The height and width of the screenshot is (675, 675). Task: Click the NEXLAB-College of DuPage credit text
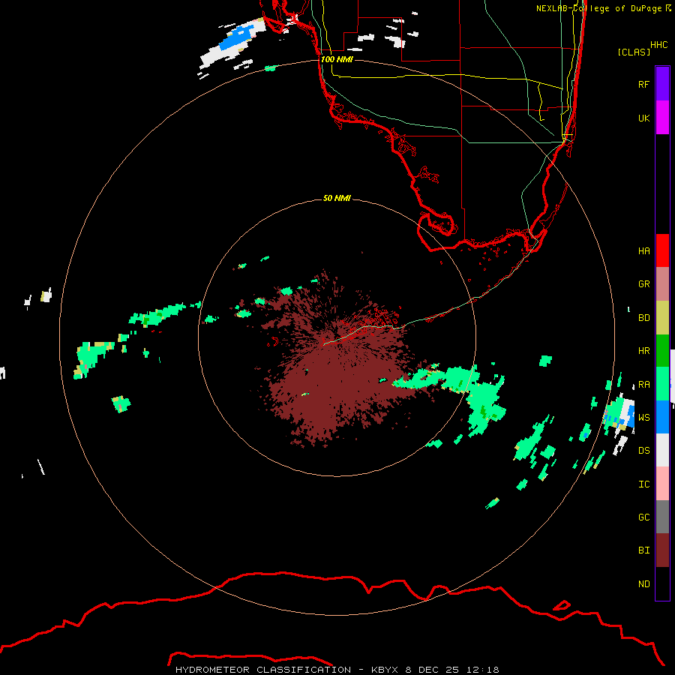click(603, 8)
